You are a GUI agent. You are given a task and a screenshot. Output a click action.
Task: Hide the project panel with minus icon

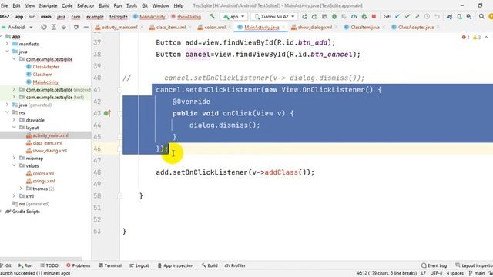coord(86,28)
